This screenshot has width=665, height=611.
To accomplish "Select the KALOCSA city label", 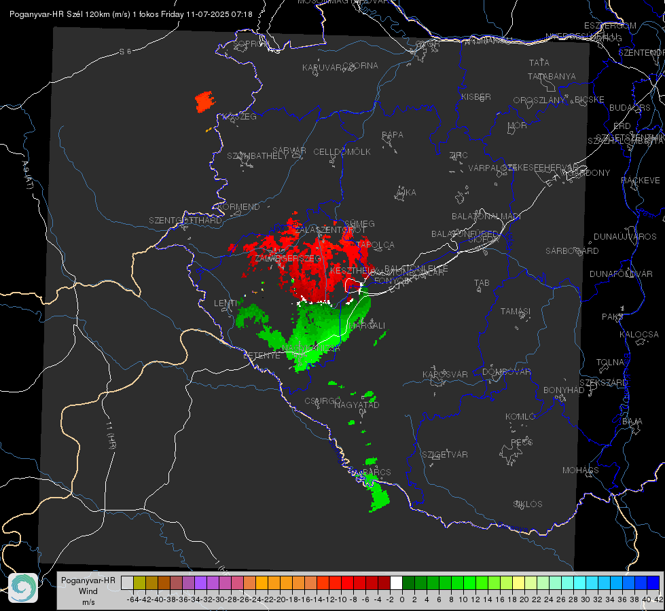I will point(639,334).
